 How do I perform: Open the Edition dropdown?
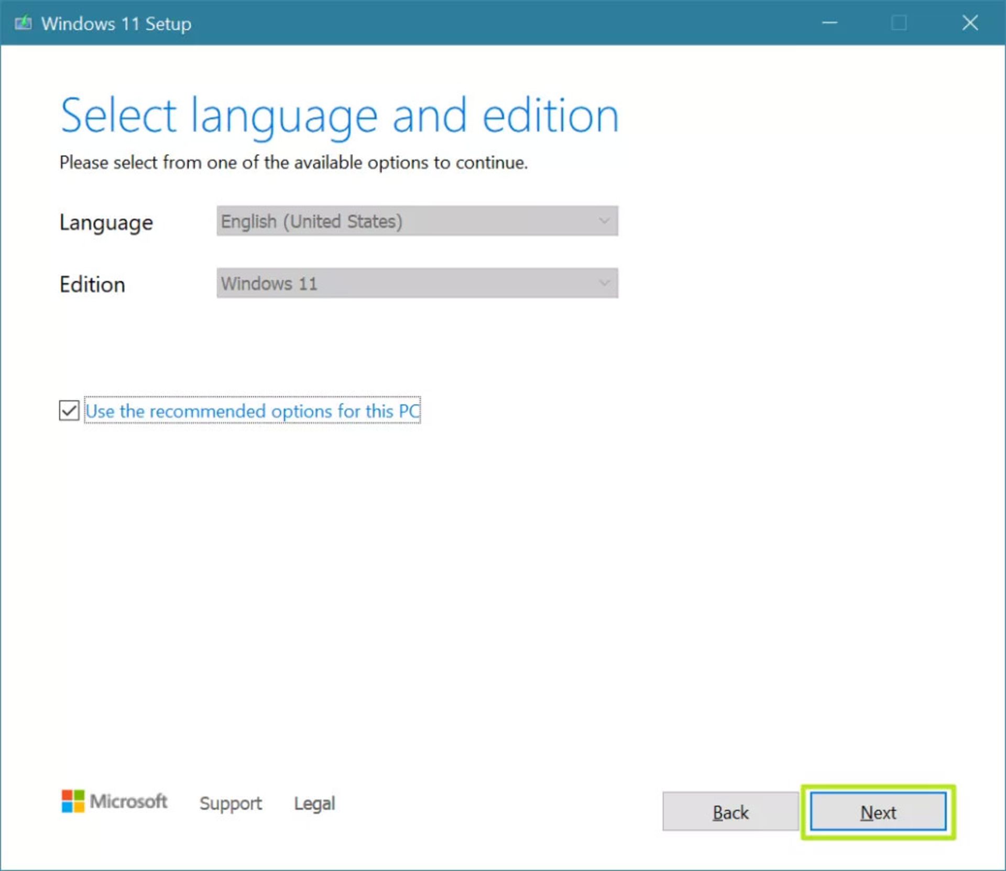(x=417, y=283)
